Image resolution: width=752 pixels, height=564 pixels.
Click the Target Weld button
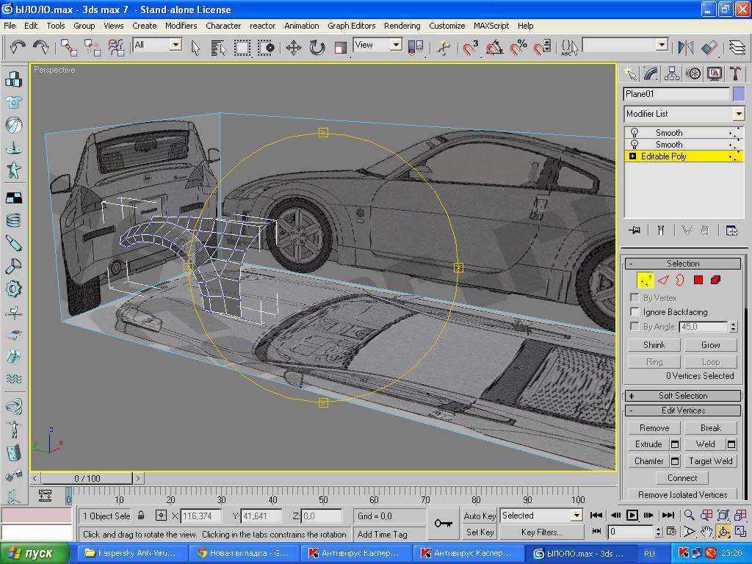(710, 461)
